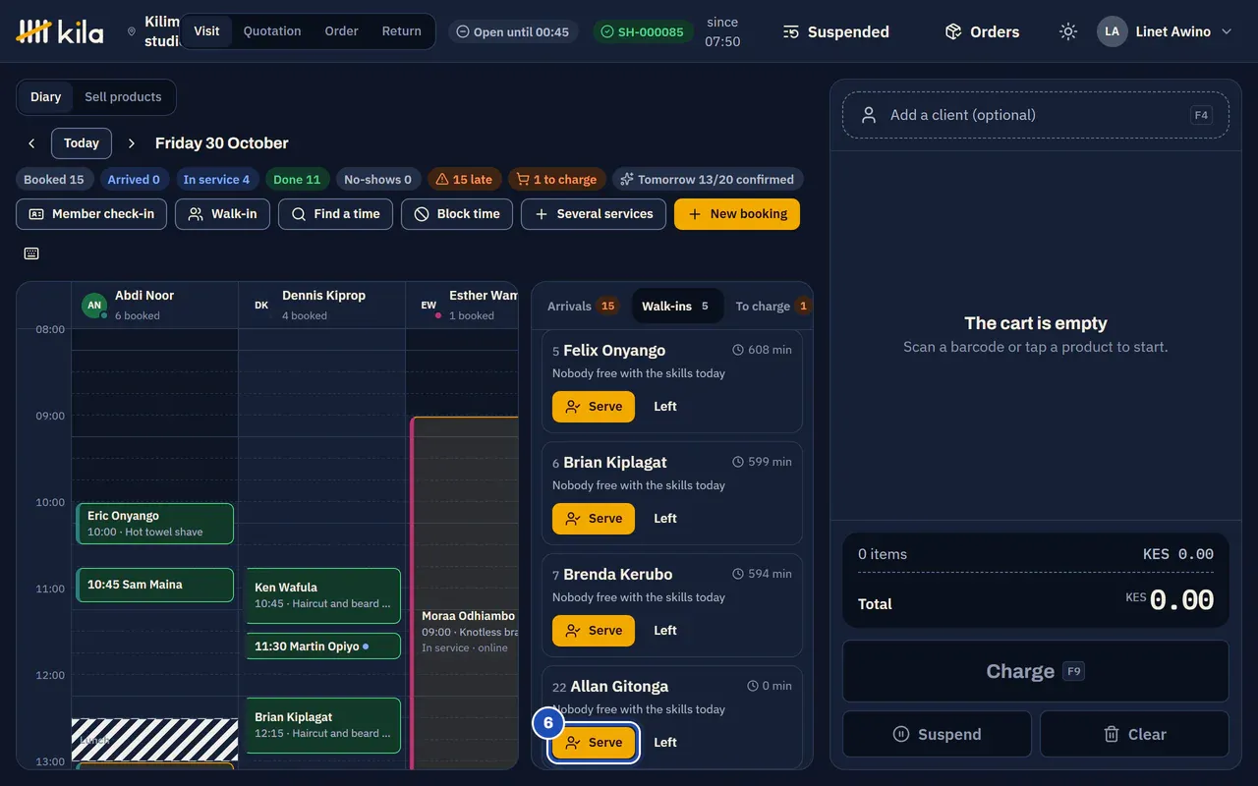The height and width of the screenshot is (786, 1258).
Task: Open the 11:30 Martin Opiyo appointment
Action: pos(323,646)
